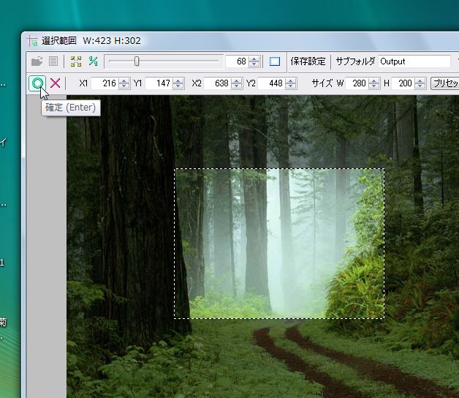
Task: Click the file list icon
Action: 53,61
